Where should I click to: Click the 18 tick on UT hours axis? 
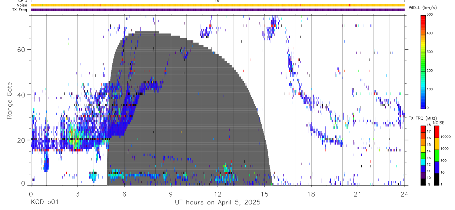[x=311, y=194]
